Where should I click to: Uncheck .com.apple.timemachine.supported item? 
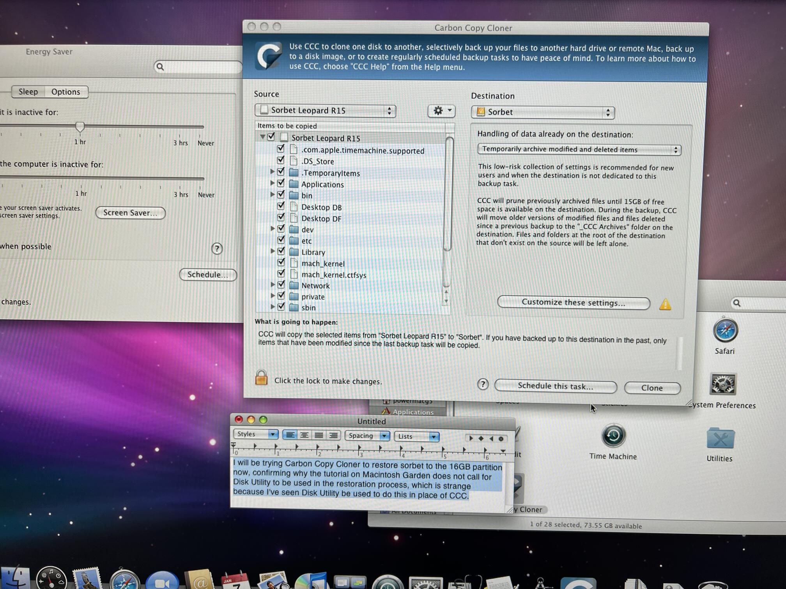281,149
